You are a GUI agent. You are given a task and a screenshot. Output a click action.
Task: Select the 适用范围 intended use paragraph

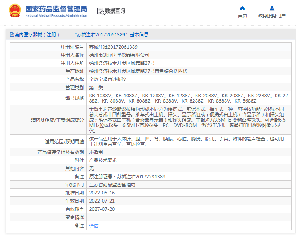click(x=186, y=141)
